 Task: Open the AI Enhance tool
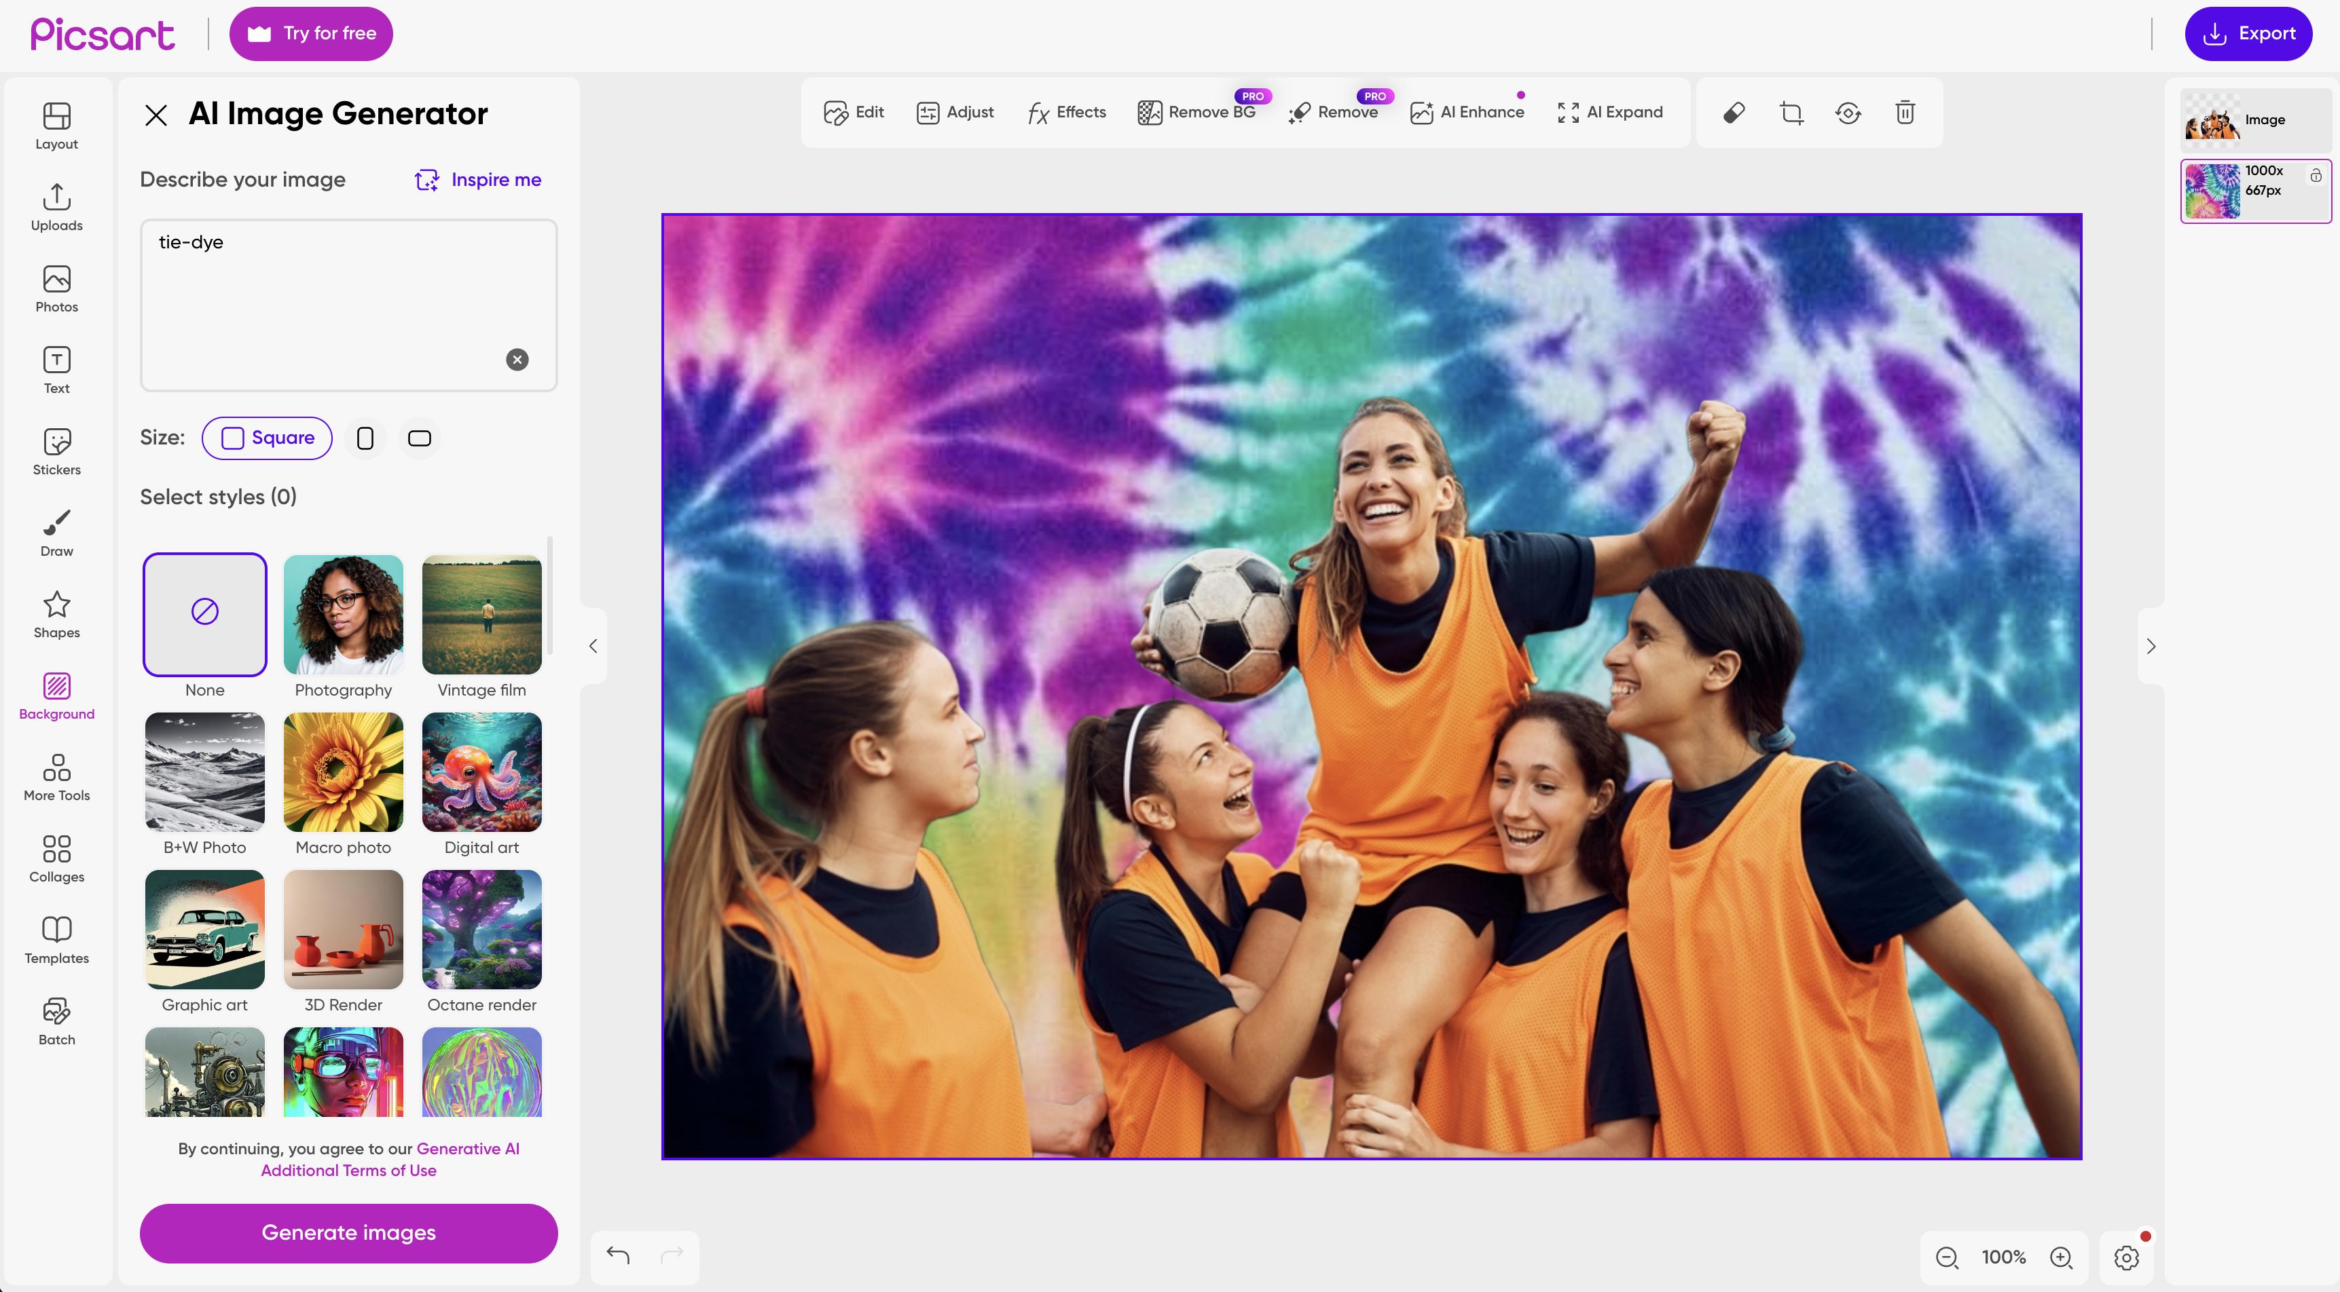click(x=1466, y=112)
